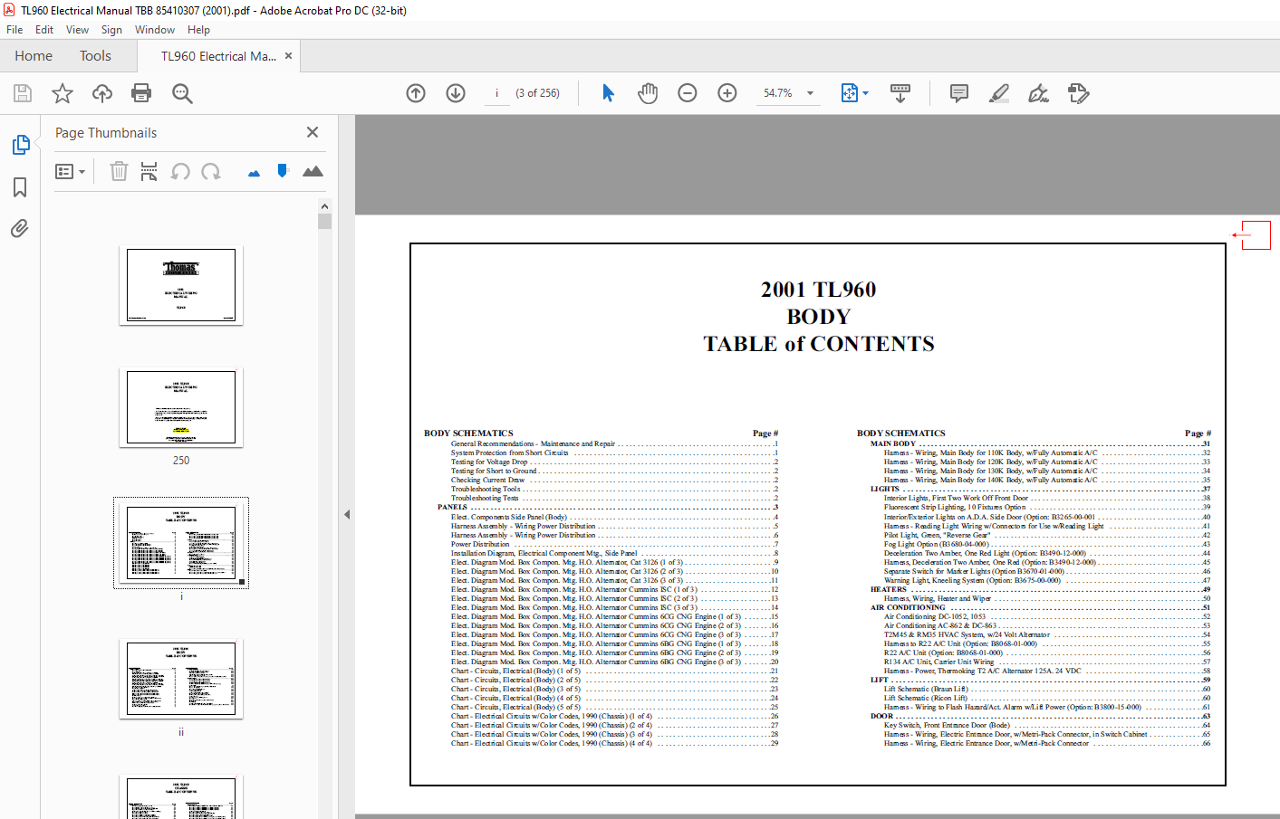This screenshot has width=1280, height=819.
Task: Open Bookmarks panel in sidebar
Action: (x=20, y=187)
